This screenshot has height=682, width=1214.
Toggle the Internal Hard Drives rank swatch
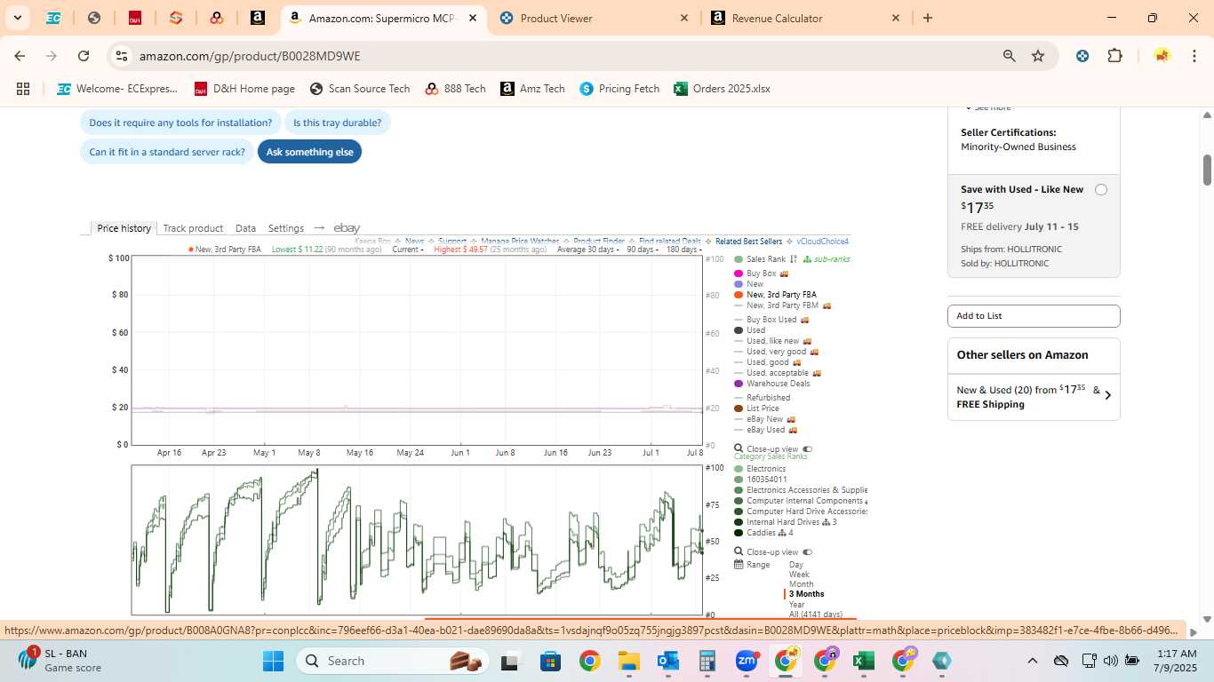(x=739, y=522)
